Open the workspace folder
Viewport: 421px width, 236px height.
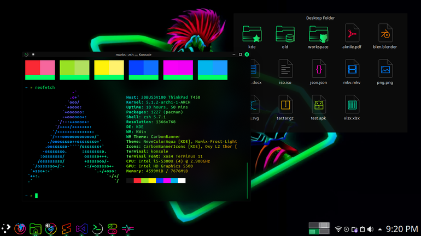coord(318,36)
